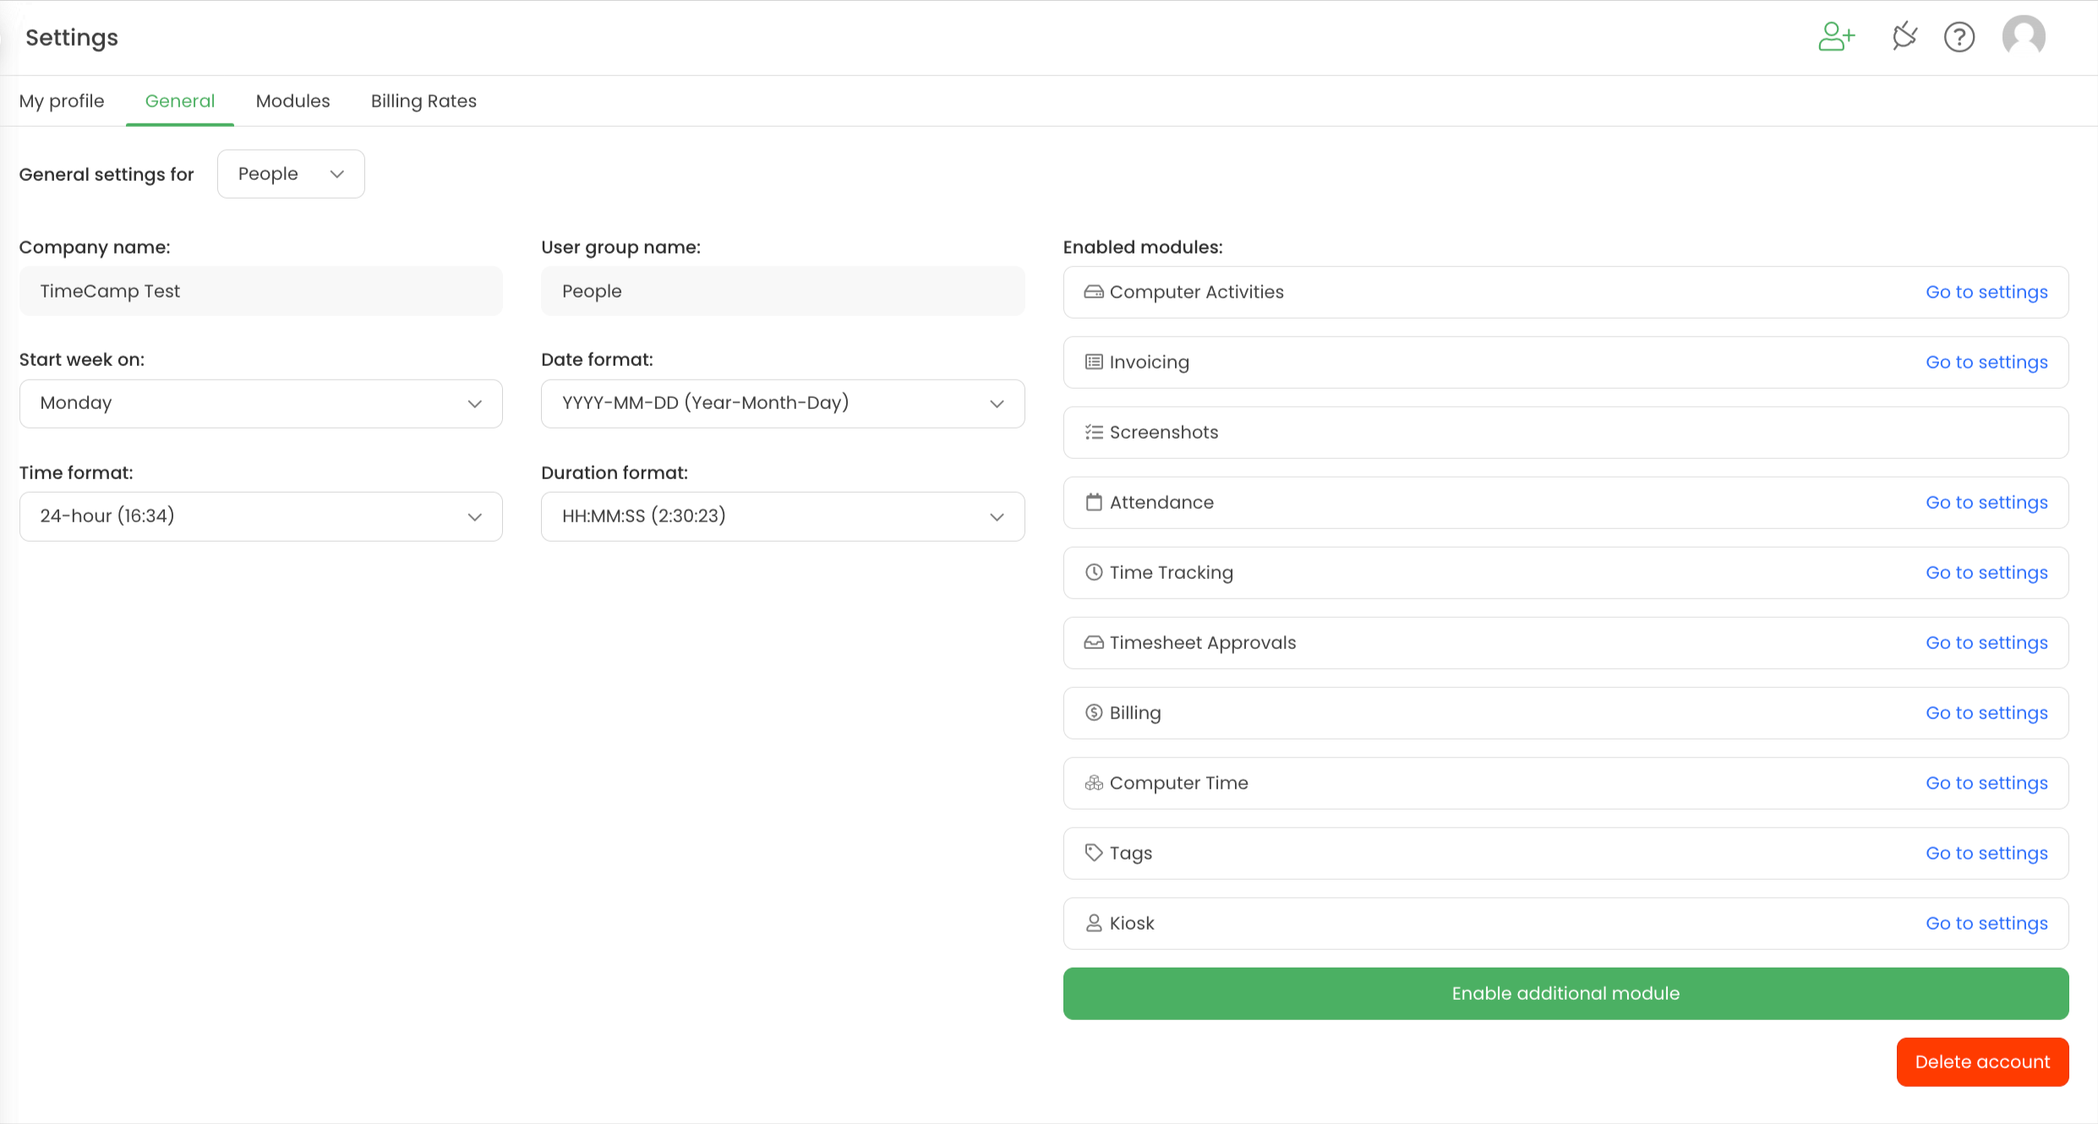2098x1124 pixels.
Task: Open the integrations plug icon
Action: (1904, 37)
